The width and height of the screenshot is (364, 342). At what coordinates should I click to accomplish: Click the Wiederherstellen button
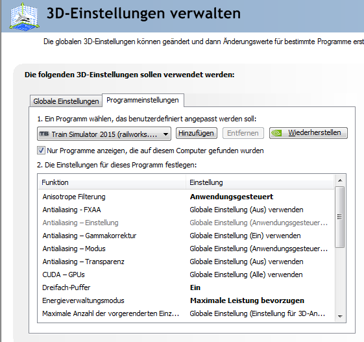(x=308, y=133)
